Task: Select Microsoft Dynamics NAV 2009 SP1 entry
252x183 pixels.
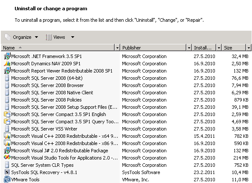Action: (x=46, y=64)
